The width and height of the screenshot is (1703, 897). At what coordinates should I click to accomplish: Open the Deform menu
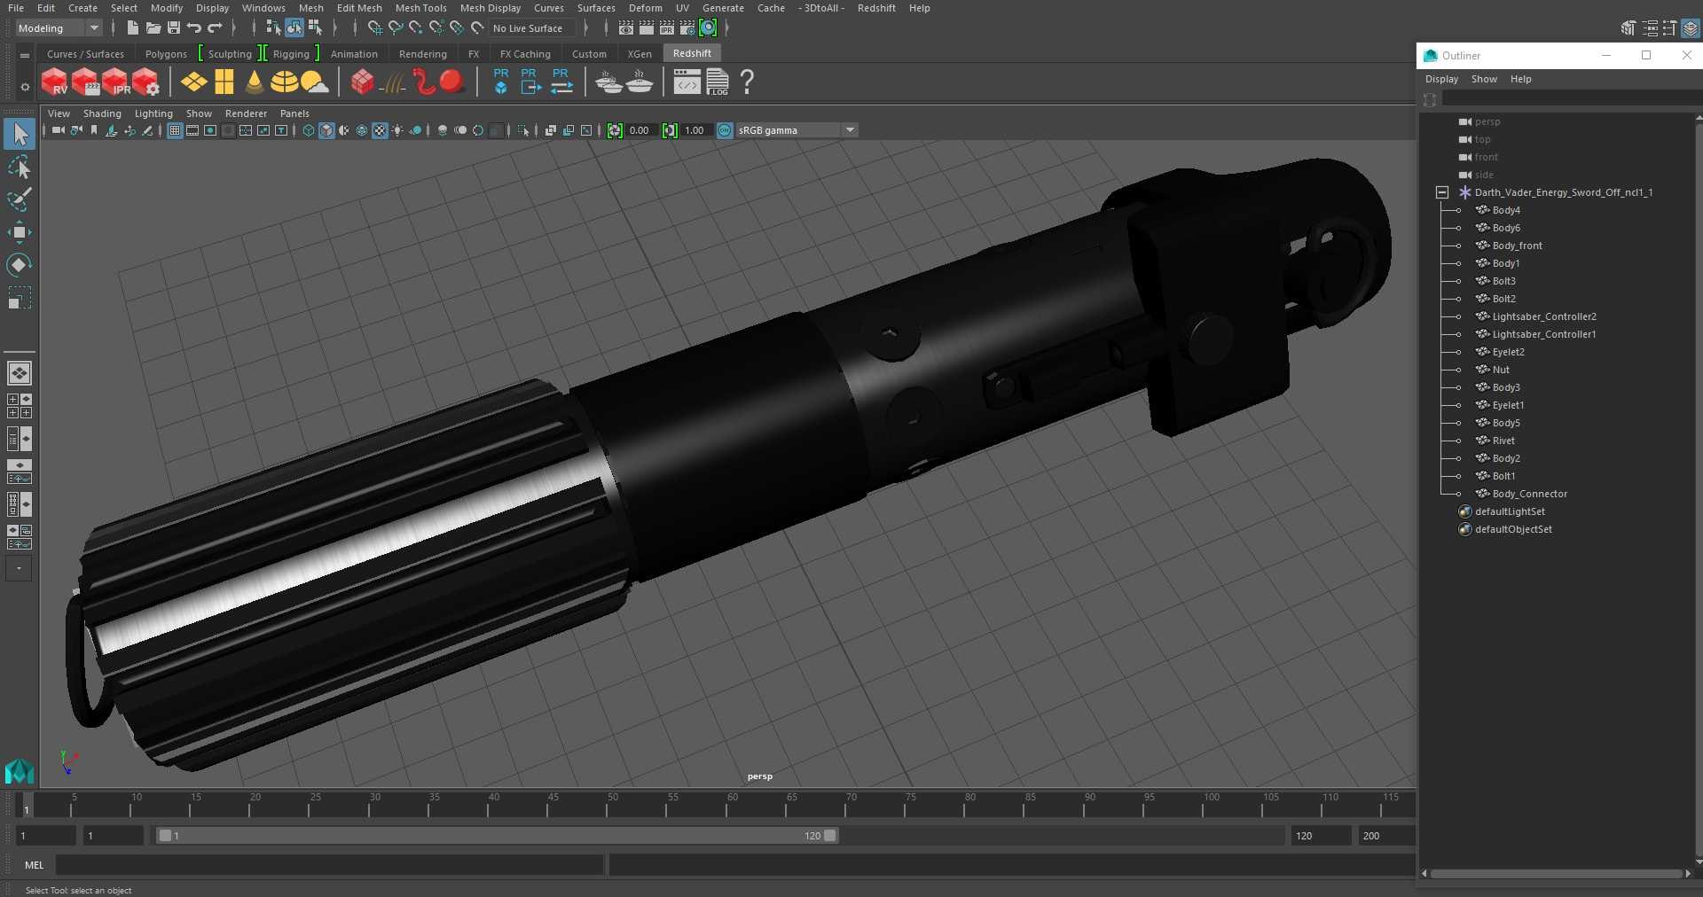point(645,8)
